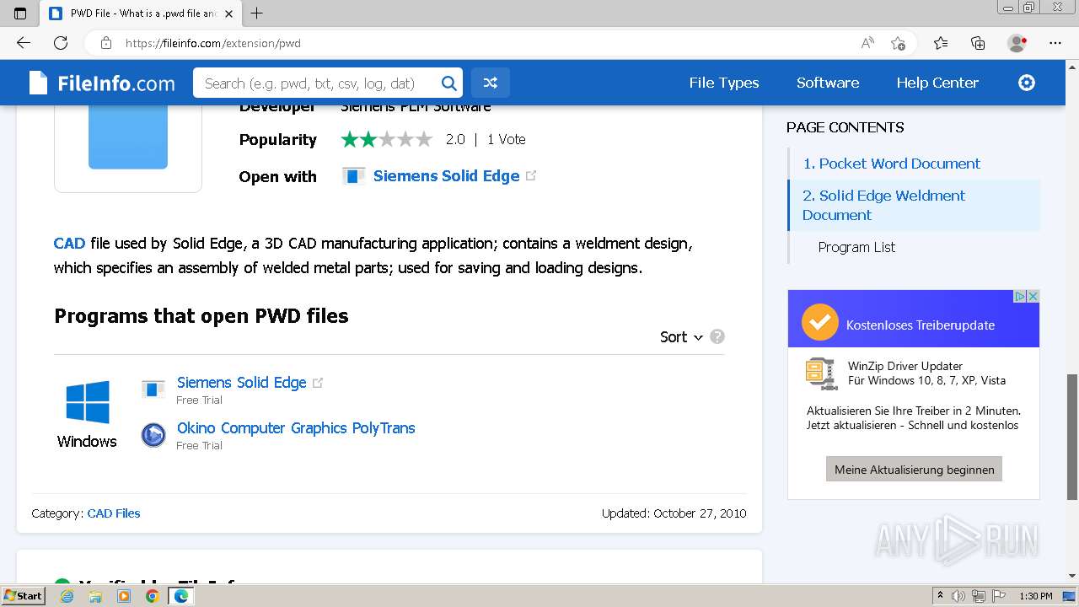Open the Favorites list icon
Image resolution: width=1079 pixels, height=607 pixels.
click(x=941, y=43)
